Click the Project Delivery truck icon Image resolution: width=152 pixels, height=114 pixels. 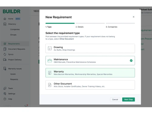pyautogui.click(x=5, y=60)
